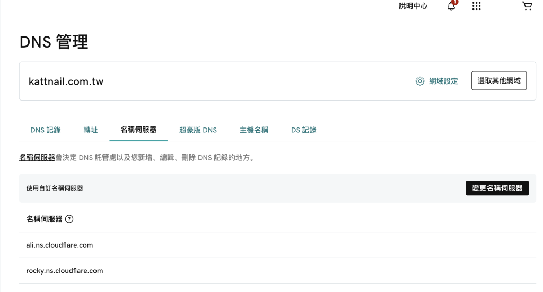This screenshot has width=543, height=292.
Task: Switch to the DNS 記錄 tab
Action: pos(46,130)
